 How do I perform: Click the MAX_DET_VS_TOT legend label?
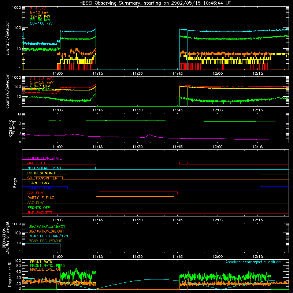pos(45,269)
